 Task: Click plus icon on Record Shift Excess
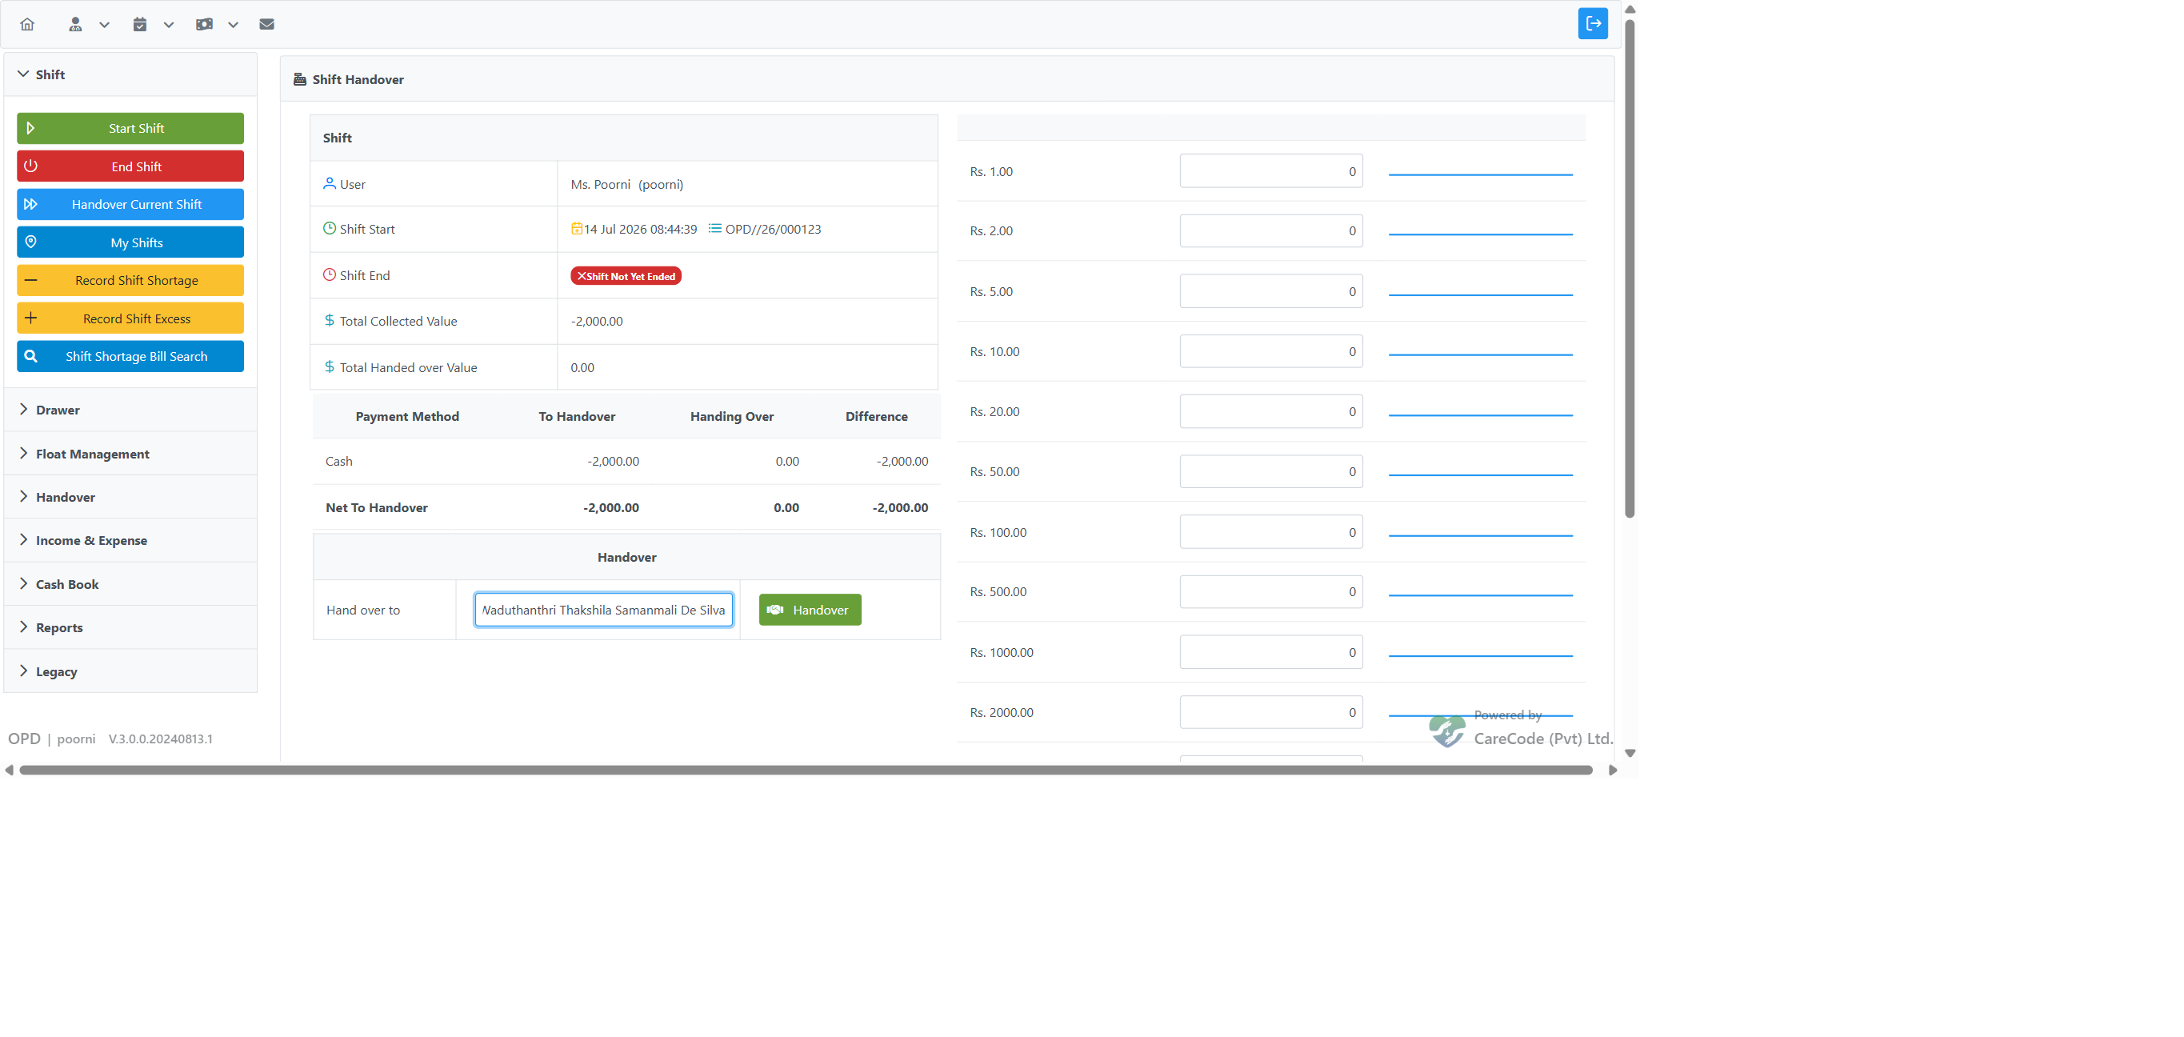30,318
